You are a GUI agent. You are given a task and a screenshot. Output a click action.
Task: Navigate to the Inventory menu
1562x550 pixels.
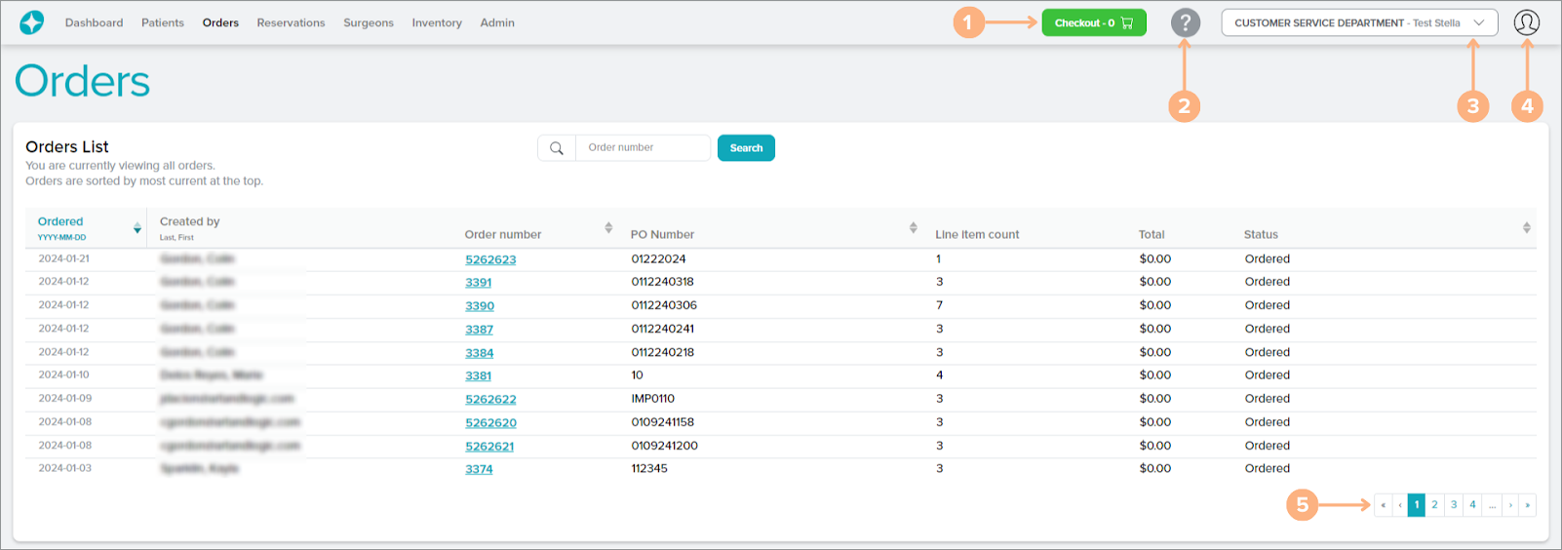436,22
